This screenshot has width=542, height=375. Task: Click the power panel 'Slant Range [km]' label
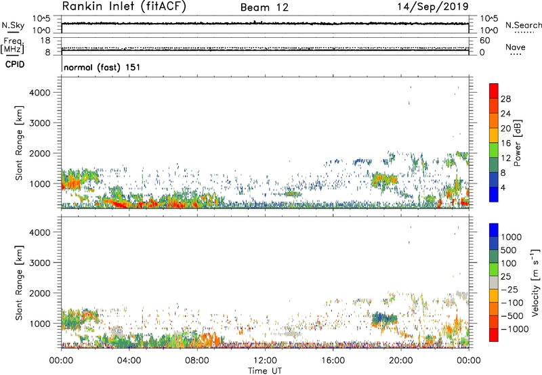tap(19, 143)
